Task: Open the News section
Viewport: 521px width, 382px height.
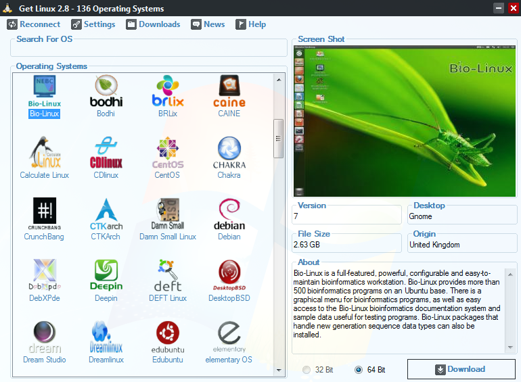Action: [x=208, y=24]
